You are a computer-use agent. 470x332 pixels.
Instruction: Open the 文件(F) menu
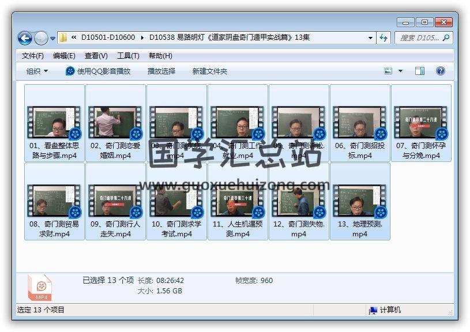pyautogui.click(x=33, y=56)
